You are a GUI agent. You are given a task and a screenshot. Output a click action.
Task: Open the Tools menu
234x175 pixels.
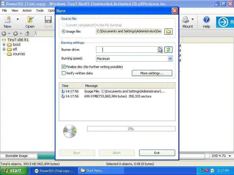pos(40,10)
